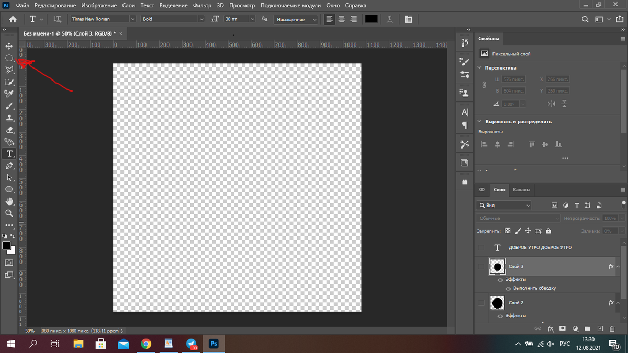Image resolution: width=628 pixels, height=353 pixels.
Task: Open the Character panel icon
Action: pos(464,112)
